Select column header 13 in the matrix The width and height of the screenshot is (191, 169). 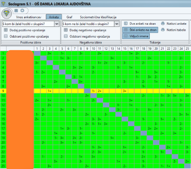(112, 49)
